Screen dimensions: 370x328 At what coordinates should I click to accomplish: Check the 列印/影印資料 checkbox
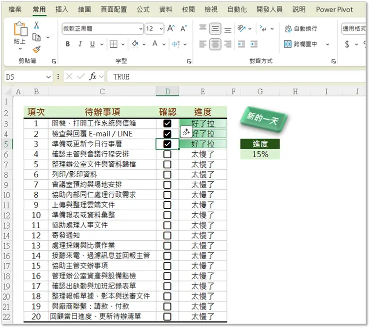[167, 175]
